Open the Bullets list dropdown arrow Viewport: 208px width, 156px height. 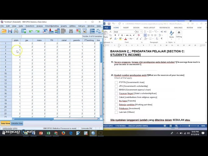[148, 32]
